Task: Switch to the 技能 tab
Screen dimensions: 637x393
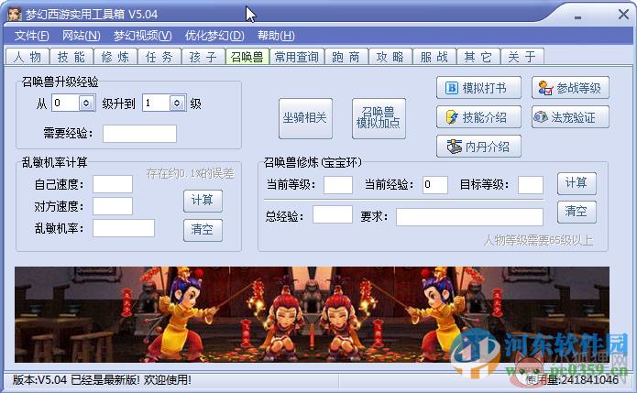Action: [71, 57]
